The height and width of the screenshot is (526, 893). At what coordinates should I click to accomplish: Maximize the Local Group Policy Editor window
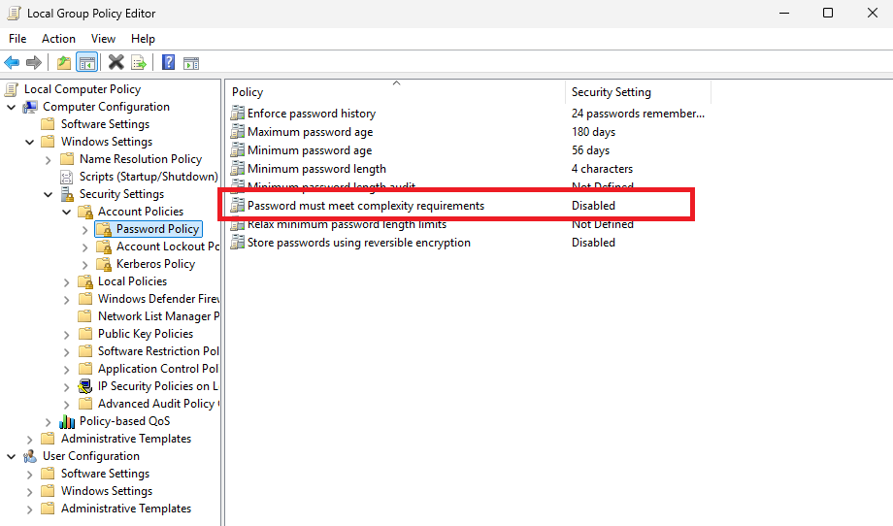828,13
